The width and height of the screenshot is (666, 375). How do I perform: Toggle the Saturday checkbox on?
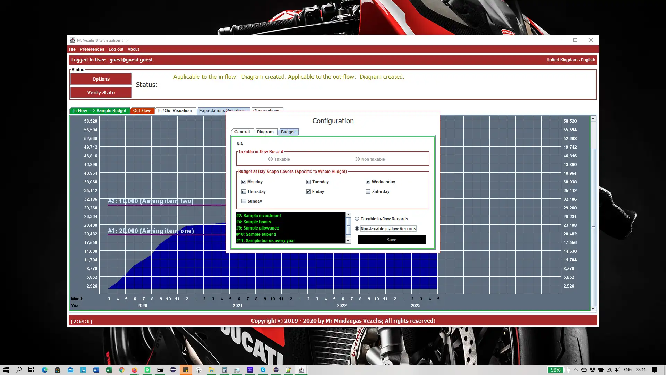(x=368, y=191)
